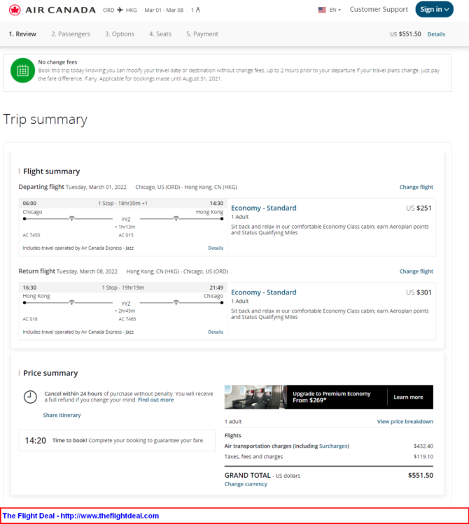Click Wi-Fi icon on YYZ to Hong Kong departing segment

[x=176, y=218]
